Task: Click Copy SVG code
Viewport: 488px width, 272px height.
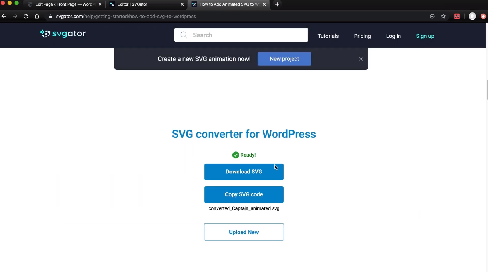Action: [244, 194]
